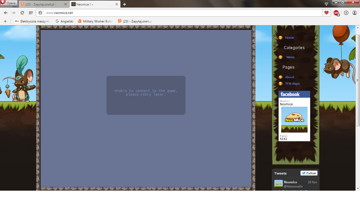Click the browser Back arrow button
This screenshot has width=360, height=197.
click(x=6, y=13)
